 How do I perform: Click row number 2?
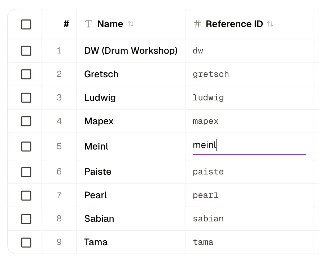tap(59, 74)
